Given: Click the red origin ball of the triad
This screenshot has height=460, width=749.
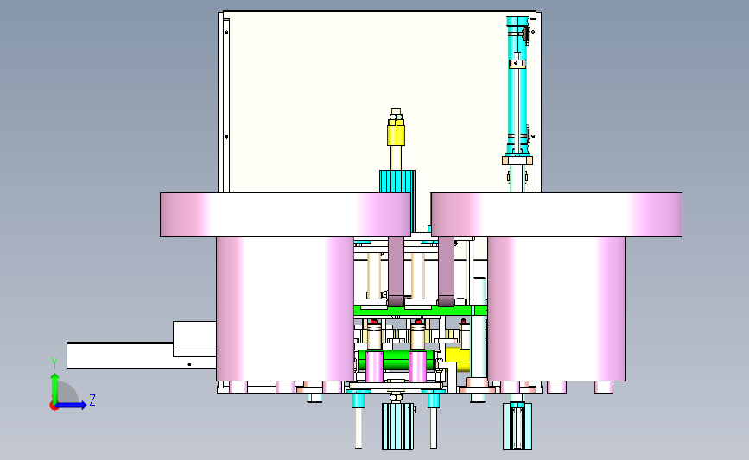Looking at the screenshot, I should point(54,406).
